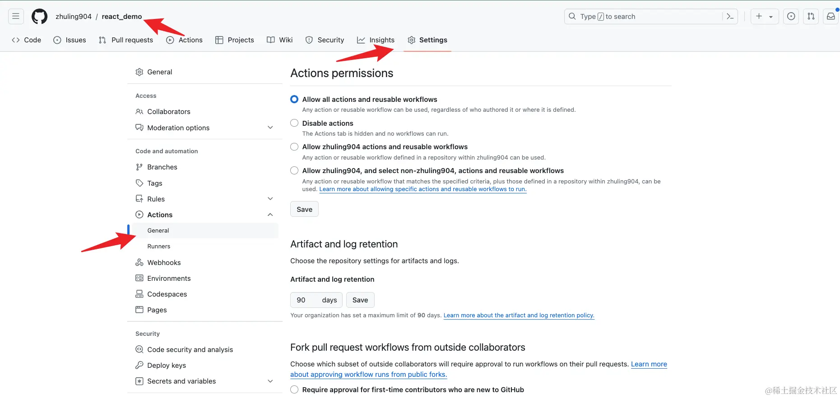Save the Actions permissions settings
Image resolution: width=840 pixels, height=398 pixels.
tap(304, 209)
